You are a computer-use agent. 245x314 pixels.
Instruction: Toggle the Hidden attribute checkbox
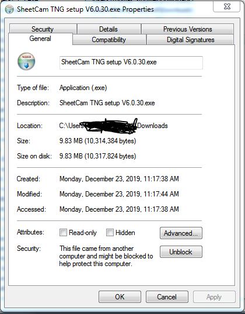click(x=110, y=233)
